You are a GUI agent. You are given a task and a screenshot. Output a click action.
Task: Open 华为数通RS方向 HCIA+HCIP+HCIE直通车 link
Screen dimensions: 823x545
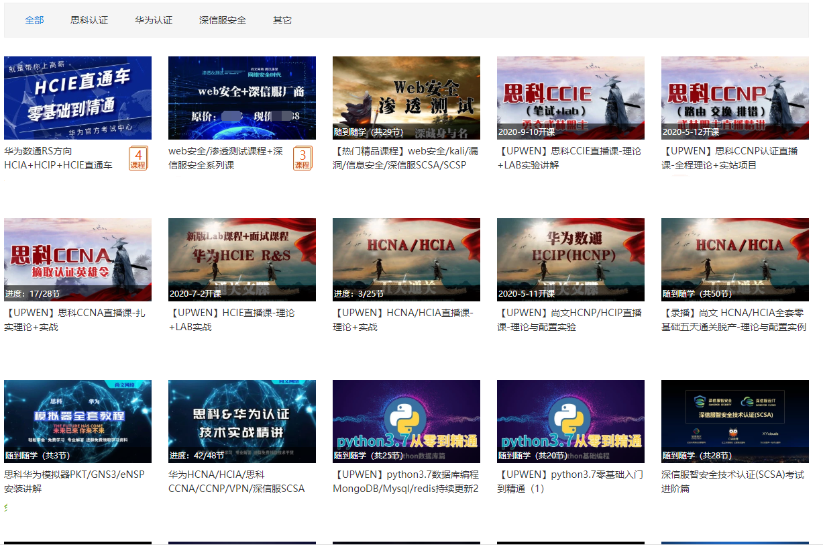pyautogui.click(x=58, y=158)
